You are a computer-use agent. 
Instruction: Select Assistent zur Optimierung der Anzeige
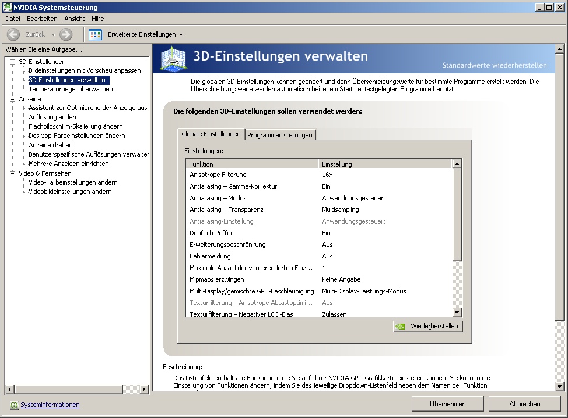click(x=89, y=108)
